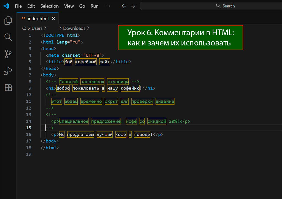The width and height of the screenshot is (282, 199).
Task: Open the Explorer view in activity bar
Action: (8, 21)
